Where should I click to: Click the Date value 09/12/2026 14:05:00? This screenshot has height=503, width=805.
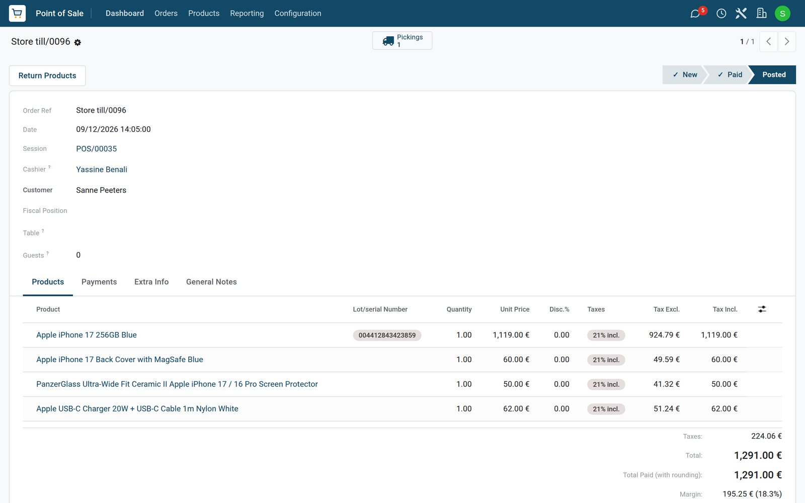click(113, 129)
